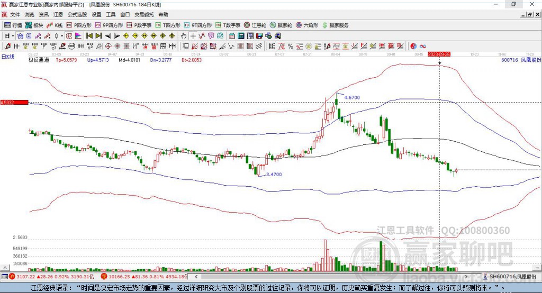Open the P四方形 tool
Screen dimensions: 542x293
(79, 25)
